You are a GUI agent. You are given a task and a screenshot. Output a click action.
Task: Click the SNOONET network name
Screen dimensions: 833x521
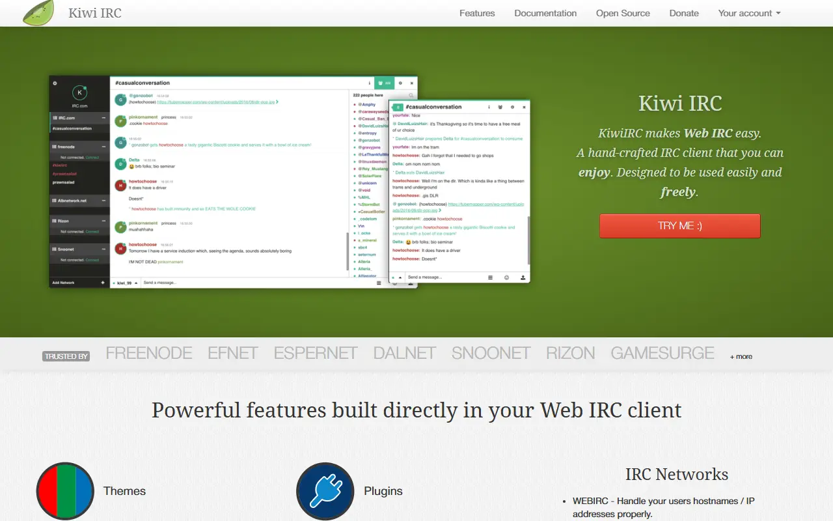[x=491, y=353]
